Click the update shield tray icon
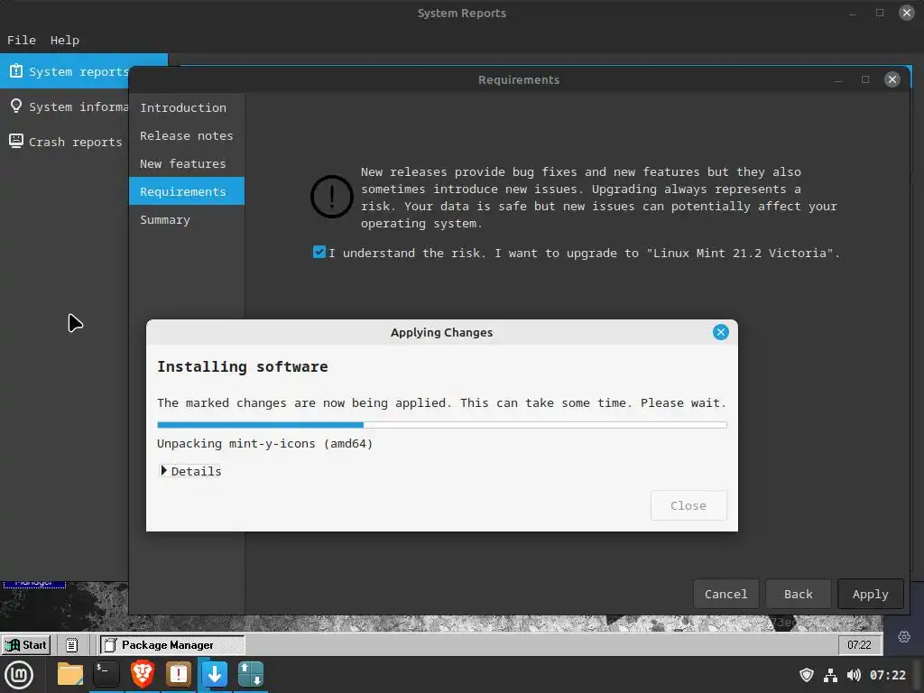Viewport: 924px width, 693px height. tap(806, 675)
